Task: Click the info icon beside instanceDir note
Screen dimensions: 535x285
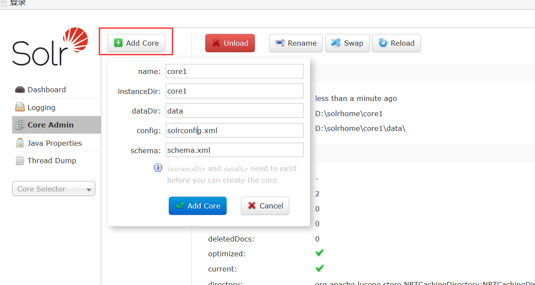Action: coord(158,168)
